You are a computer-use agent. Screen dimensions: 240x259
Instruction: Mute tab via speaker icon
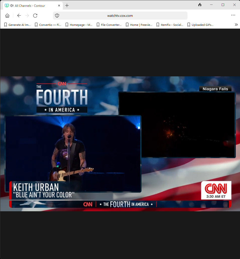pyautogui.click(x=12, y=6)
